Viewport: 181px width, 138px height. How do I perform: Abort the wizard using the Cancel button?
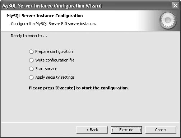pos(161,130)
